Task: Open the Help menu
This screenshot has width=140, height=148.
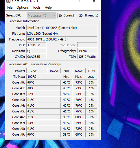Action: [x=48, y=8]
